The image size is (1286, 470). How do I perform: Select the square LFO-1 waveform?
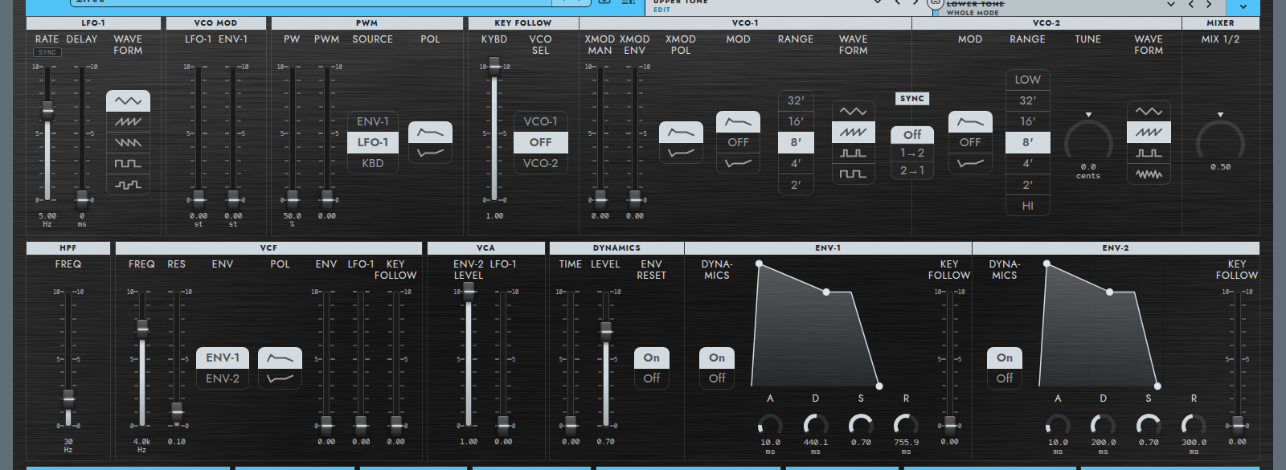pos(128,163)
